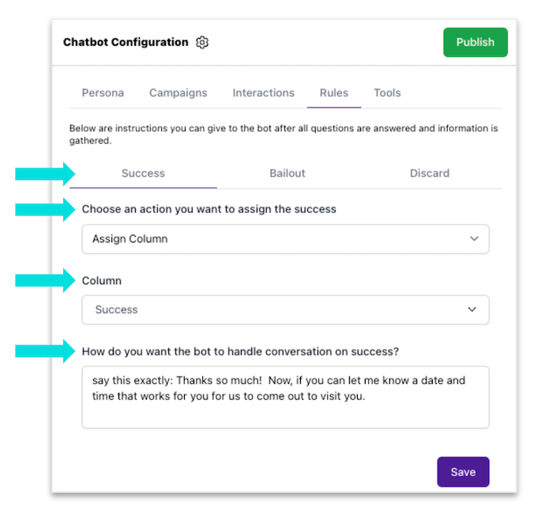Click the Publish button
Viewport: 537px width, 511px height.
tap(475, 43)
